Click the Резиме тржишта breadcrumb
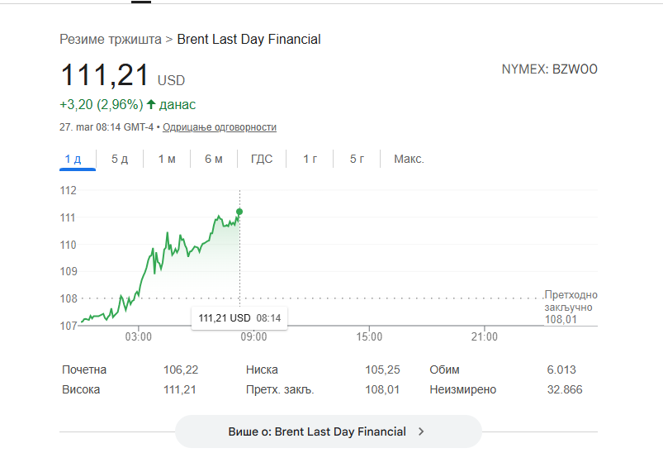The height and width of the screenshot is (472, 663). click(x=111, y=40)
